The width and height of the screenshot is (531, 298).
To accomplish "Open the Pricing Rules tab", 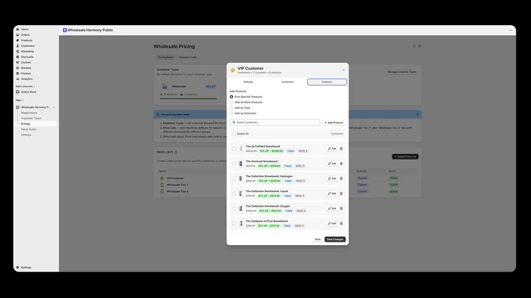I will [165, 58].
